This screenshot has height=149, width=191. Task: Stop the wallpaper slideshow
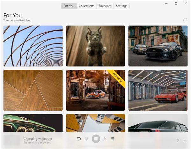(x=96, y=139)
